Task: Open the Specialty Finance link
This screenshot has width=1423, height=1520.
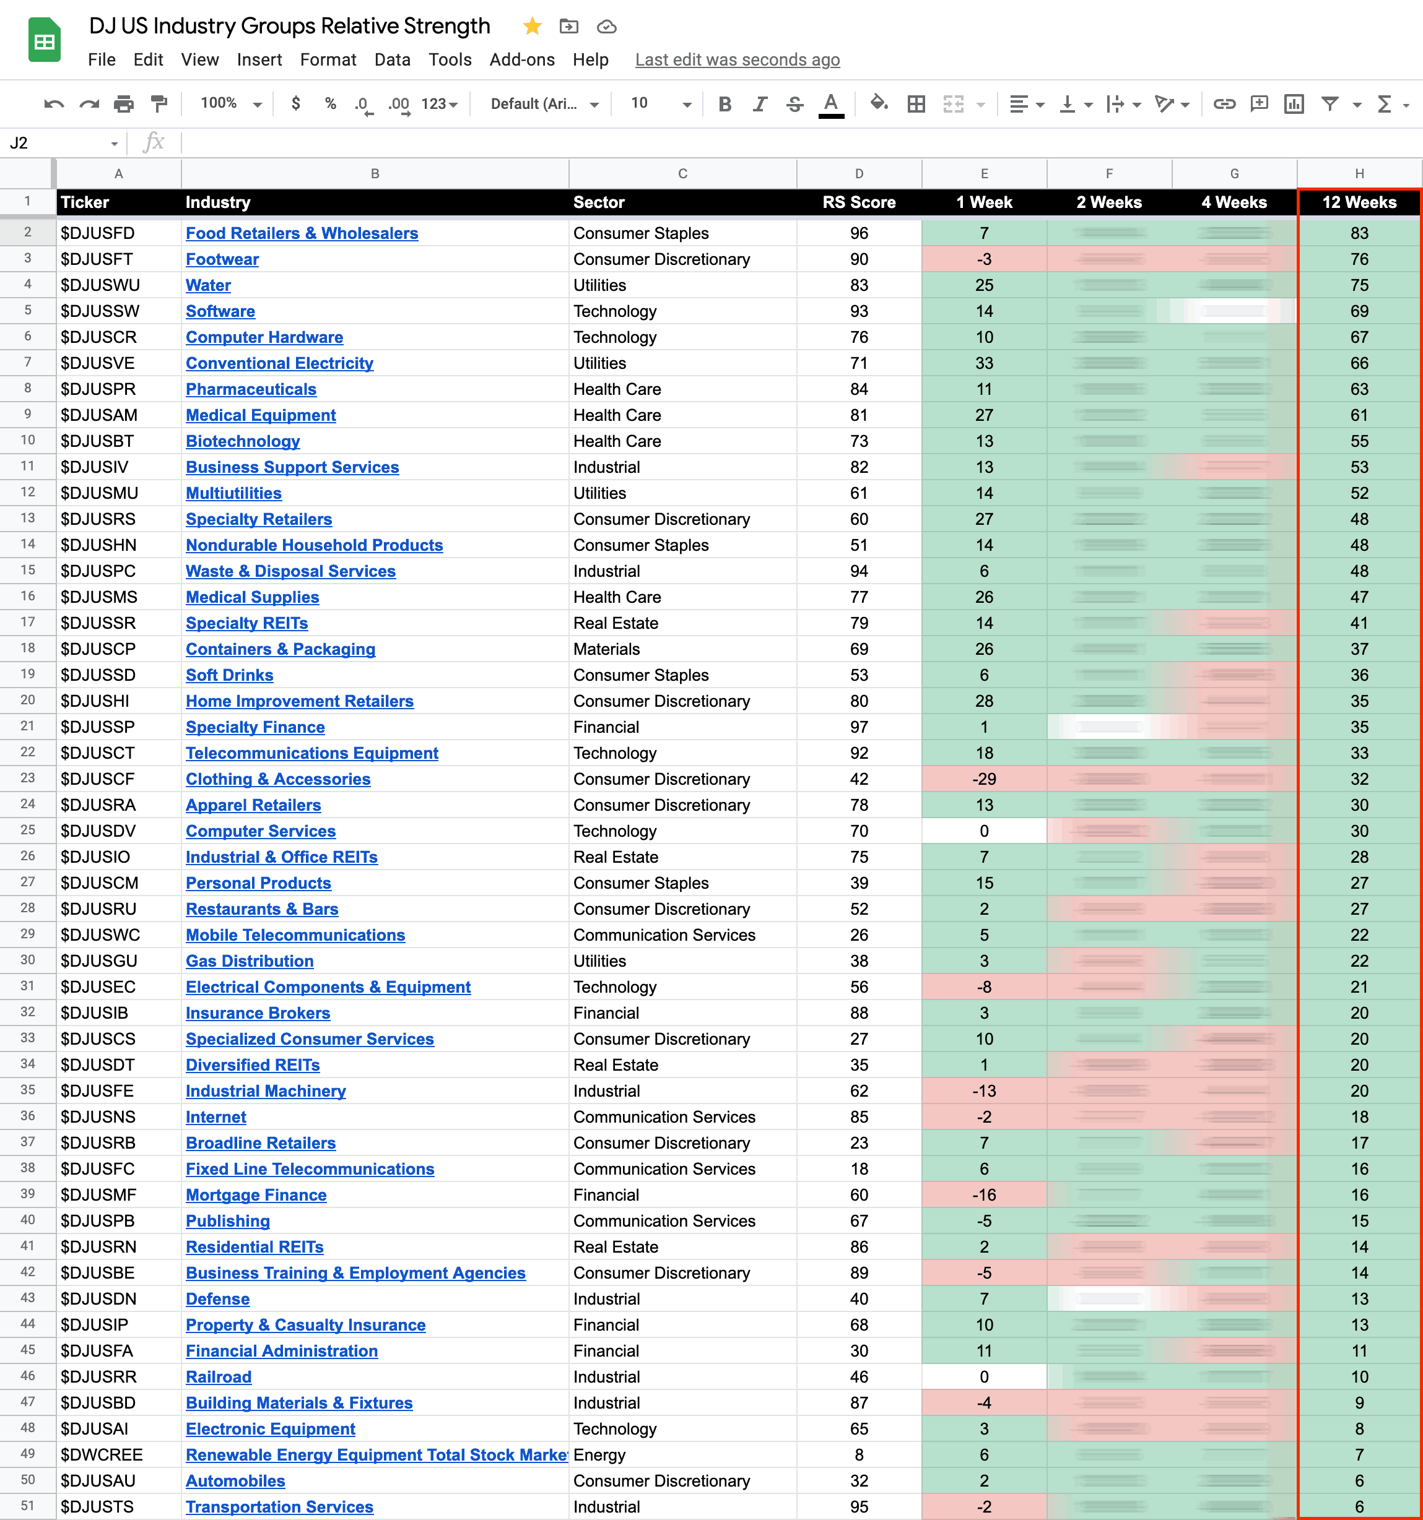Action: pos(256,727)
